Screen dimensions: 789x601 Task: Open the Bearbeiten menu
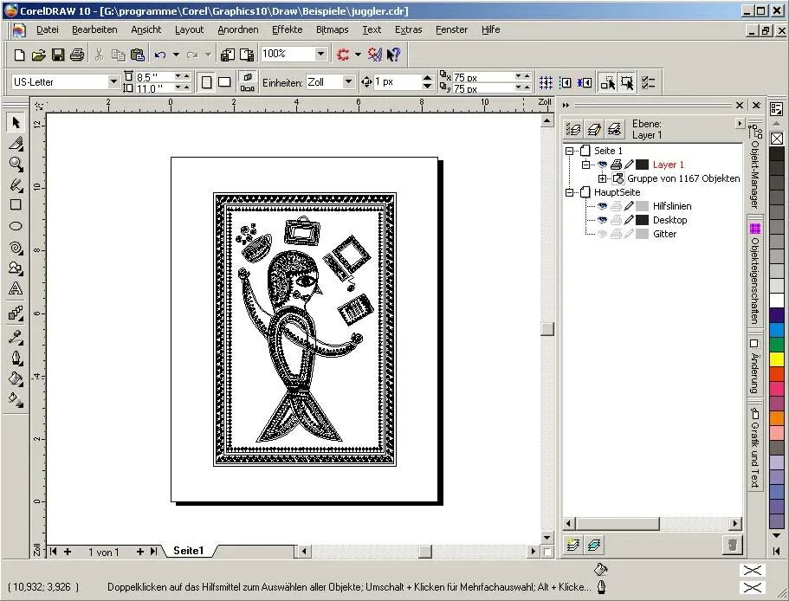(94, 29)
